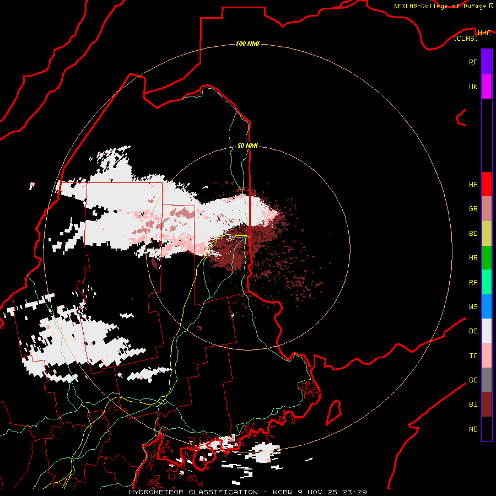
Task: Click the HHC product code label
Action: (x=484, y=33)
